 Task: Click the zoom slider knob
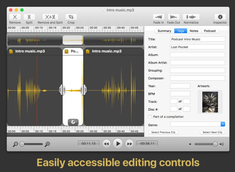tap(22, 144)
